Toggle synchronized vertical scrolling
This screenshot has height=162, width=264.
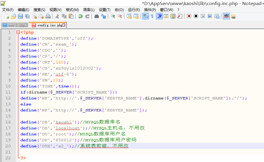[129, 16]
